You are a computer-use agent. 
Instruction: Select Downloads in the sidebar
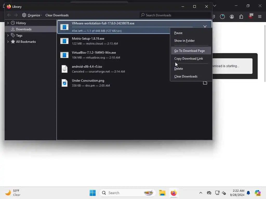coord(24,29)
